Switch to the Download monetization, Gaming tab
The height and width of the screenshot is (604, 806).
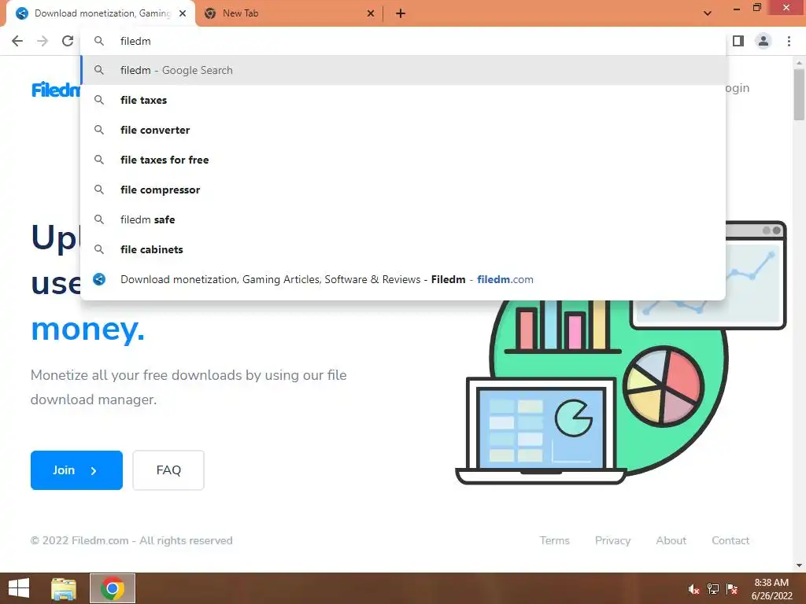[x=100, y=13]
